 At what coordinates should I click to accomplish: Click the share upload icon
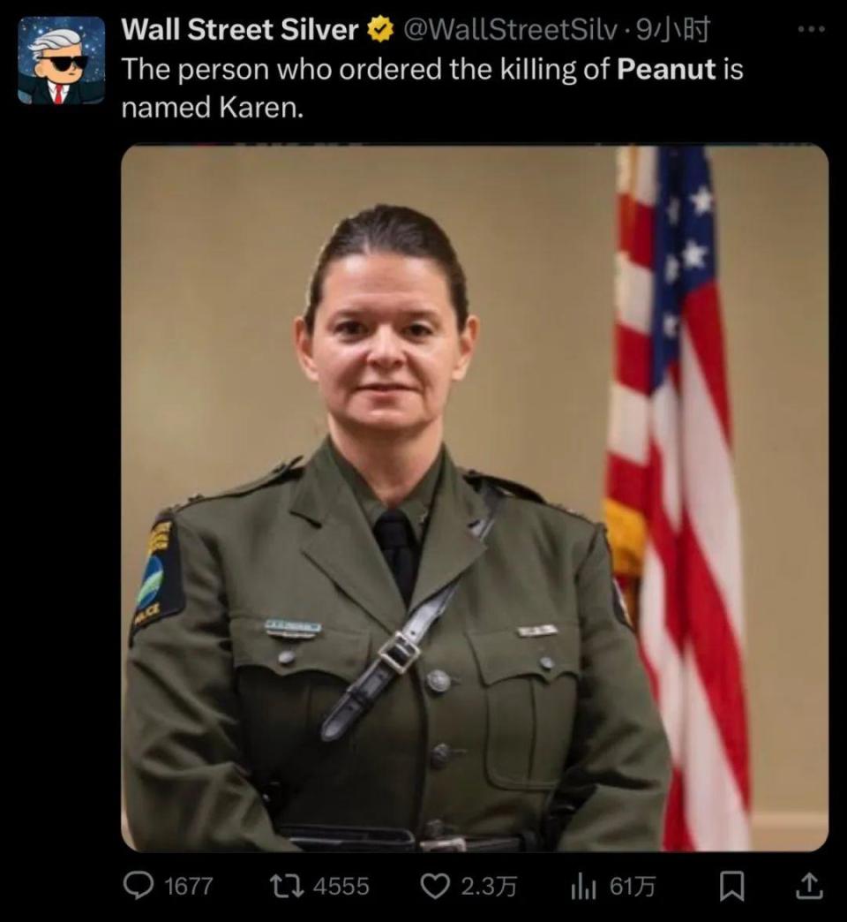808,886
